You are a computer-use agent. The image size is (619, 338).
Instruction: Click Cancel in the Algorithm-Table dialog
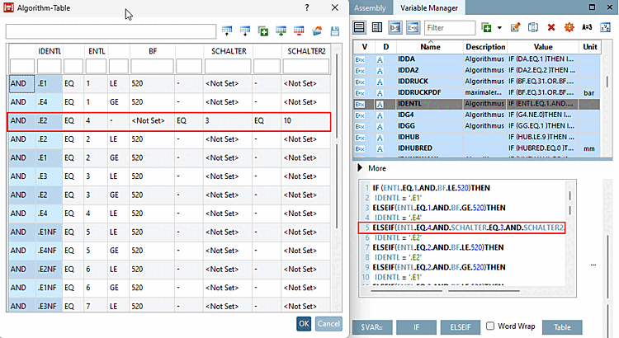point(328,324)
